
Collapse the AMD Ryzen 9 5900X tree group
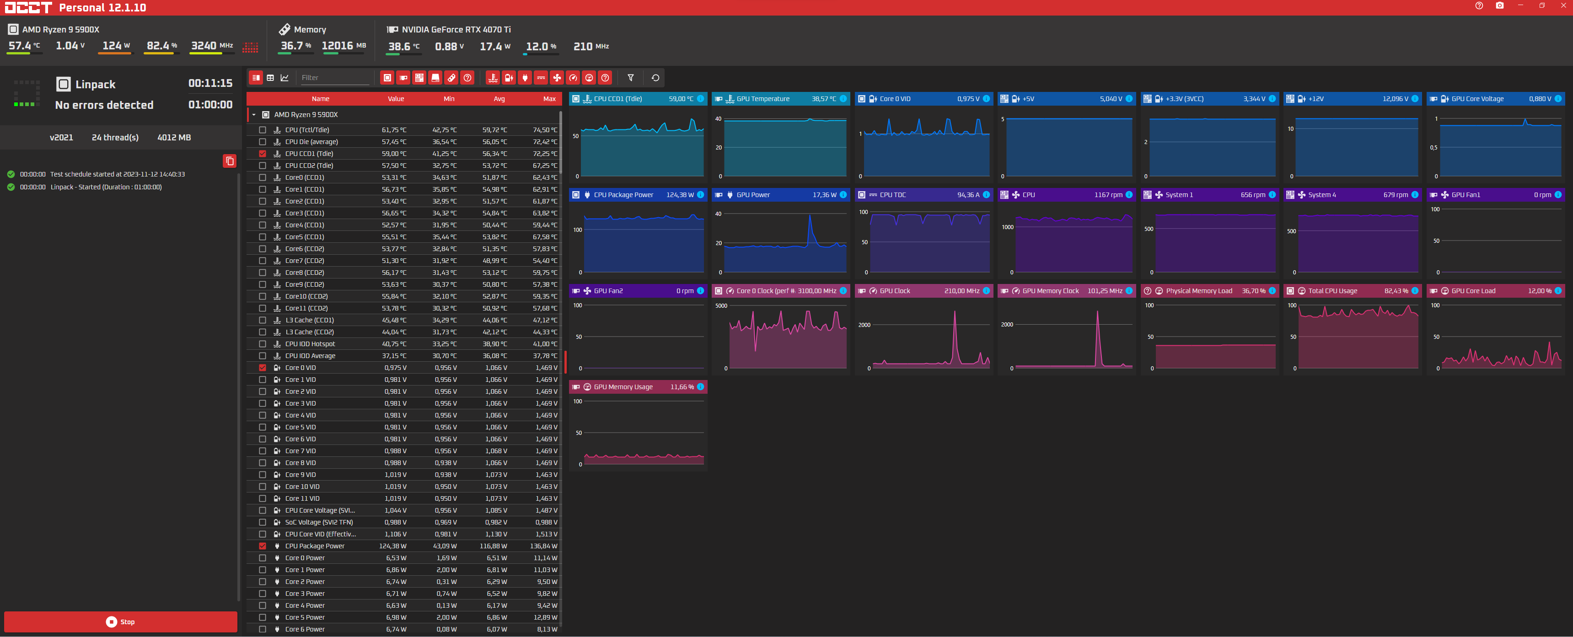pyautogui.click(x=254, y=115)
